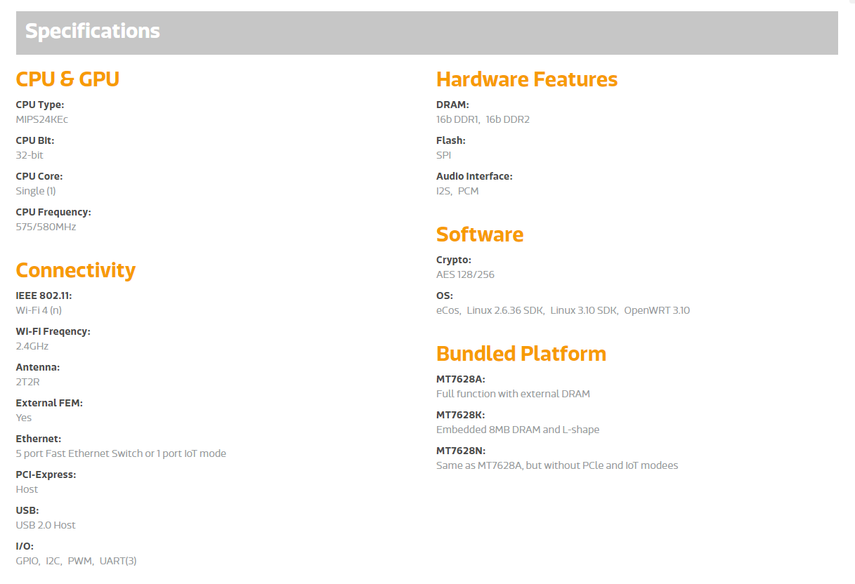The width and height of the screenshot is (855, 584).
Task: Select Embedded 8MB DRAM and L-shape text
Action: click(x=518, y=430)
